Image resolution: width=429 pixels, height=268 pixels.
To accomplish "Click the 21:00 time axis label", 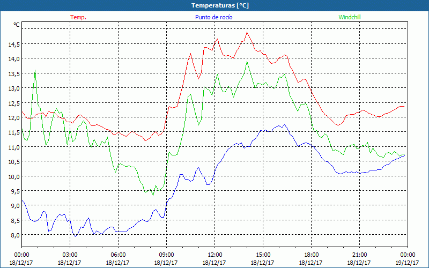I will click(359, 255).
